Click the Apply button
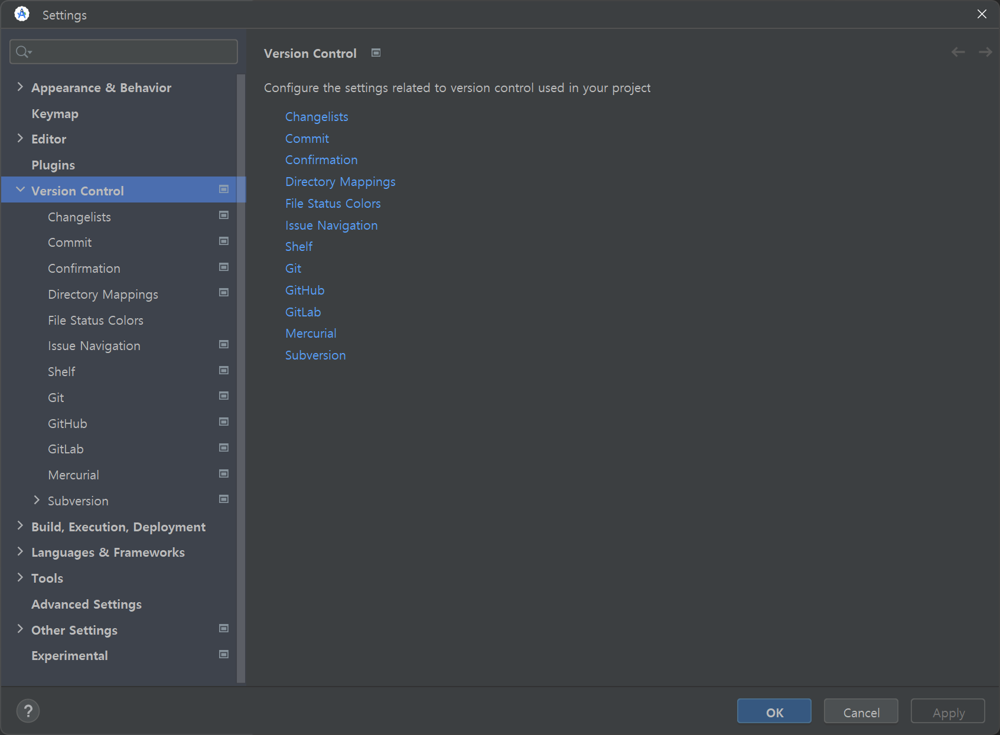Viewport: 1000px width, 735px height. 948,711
